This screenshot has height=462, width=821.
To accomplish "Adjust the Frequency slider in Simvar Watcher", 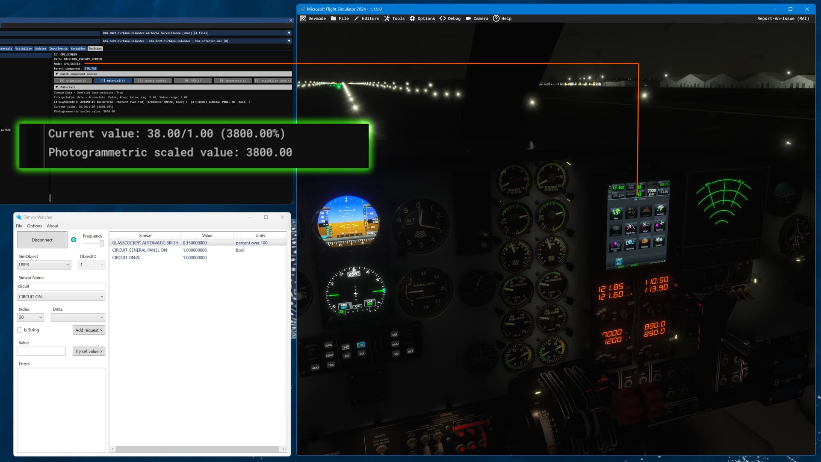I will pos(101,243).
